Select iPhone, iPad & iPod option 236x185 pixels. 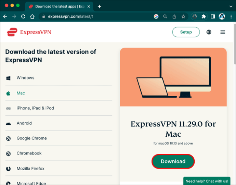(59, 108)
